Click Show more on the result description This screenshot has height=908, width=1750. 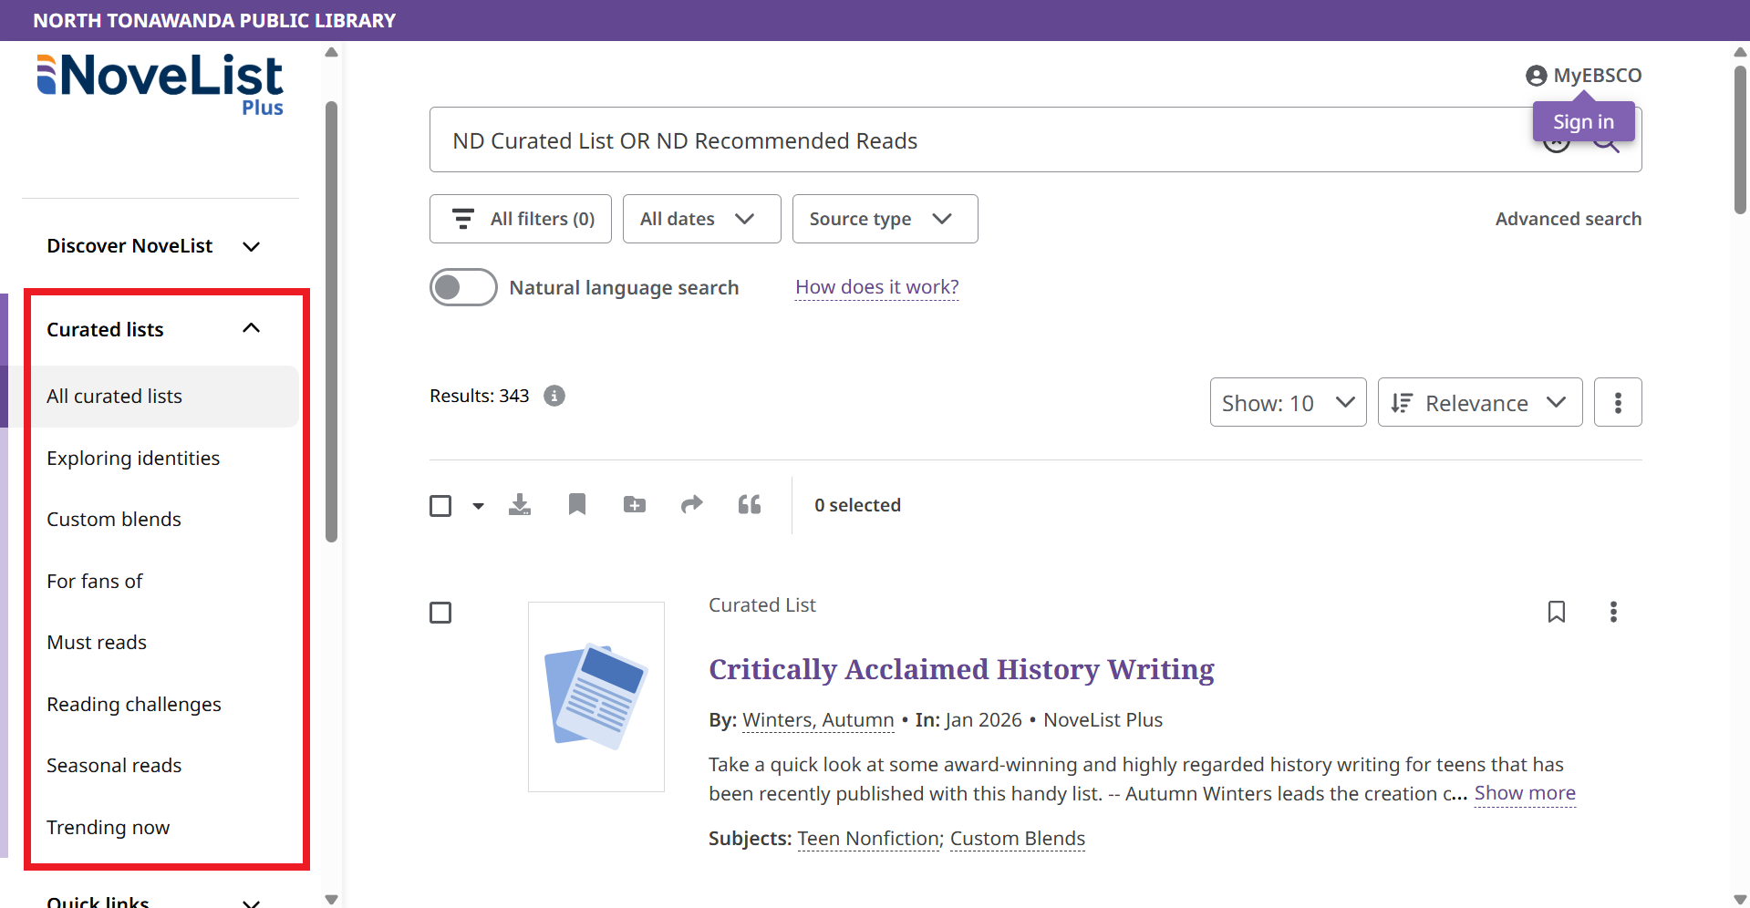click(1525, 793)
